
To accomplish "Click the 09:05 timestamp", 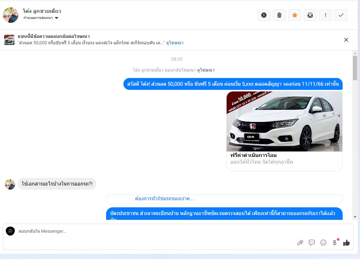I will [x=177, y=59].
